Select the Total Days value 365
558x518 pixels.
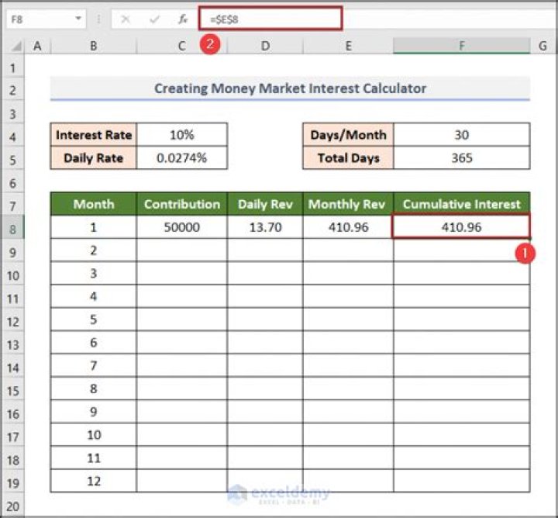(461, 158)
